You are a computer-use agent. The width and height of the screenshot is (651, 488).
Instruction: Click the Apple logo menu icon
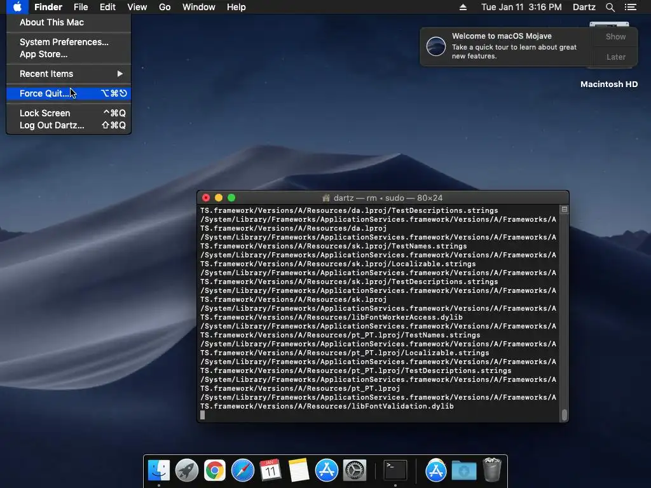coord(17,7)
